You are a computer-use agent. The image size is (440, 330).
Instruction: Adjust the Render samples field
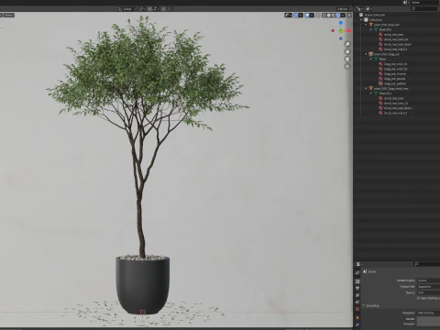point(428,319)
